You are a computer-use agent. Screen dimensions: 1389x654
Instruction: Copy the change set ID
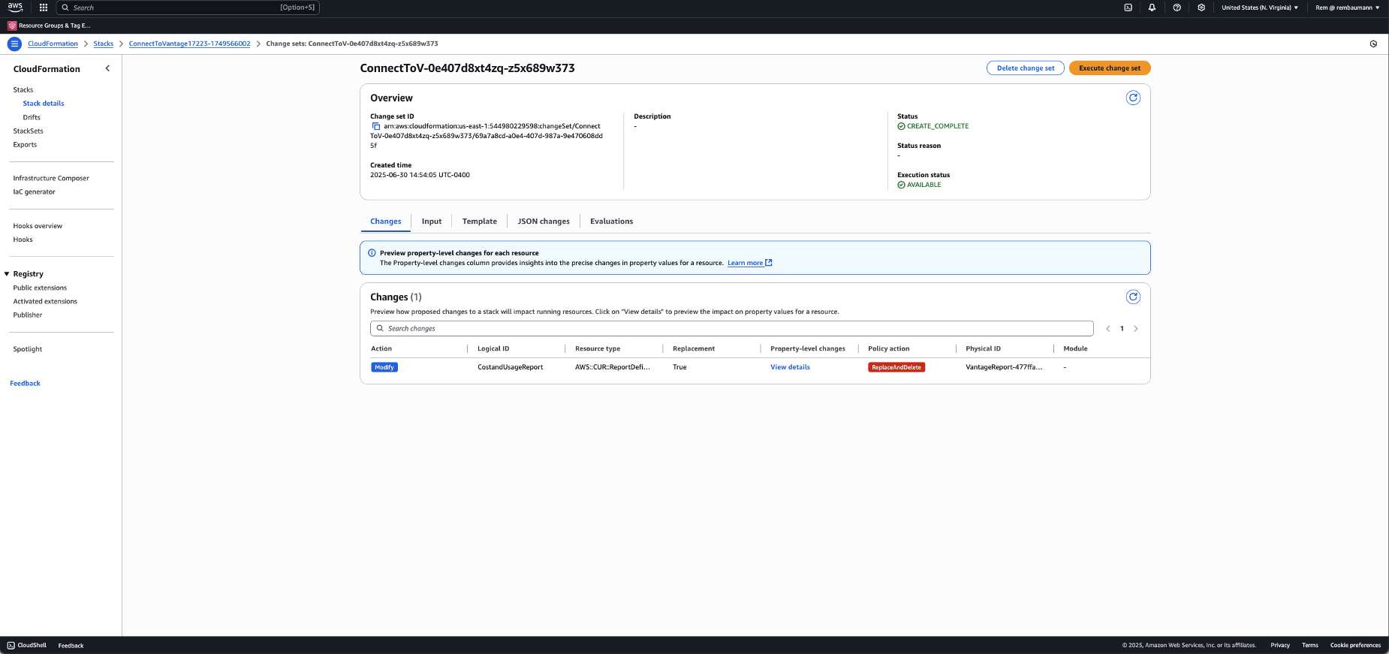pos(376,126)
